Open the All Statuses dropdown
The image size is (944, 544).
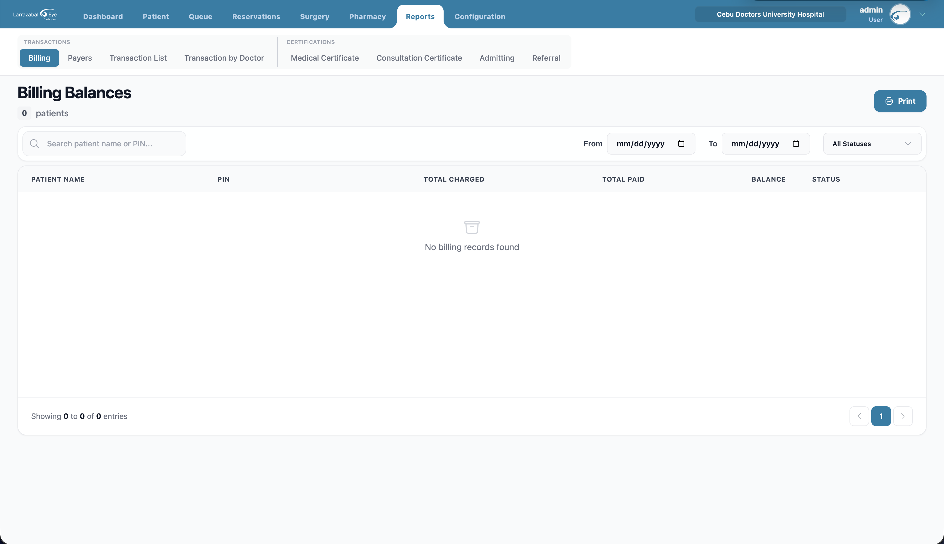(x=872, y=144)
